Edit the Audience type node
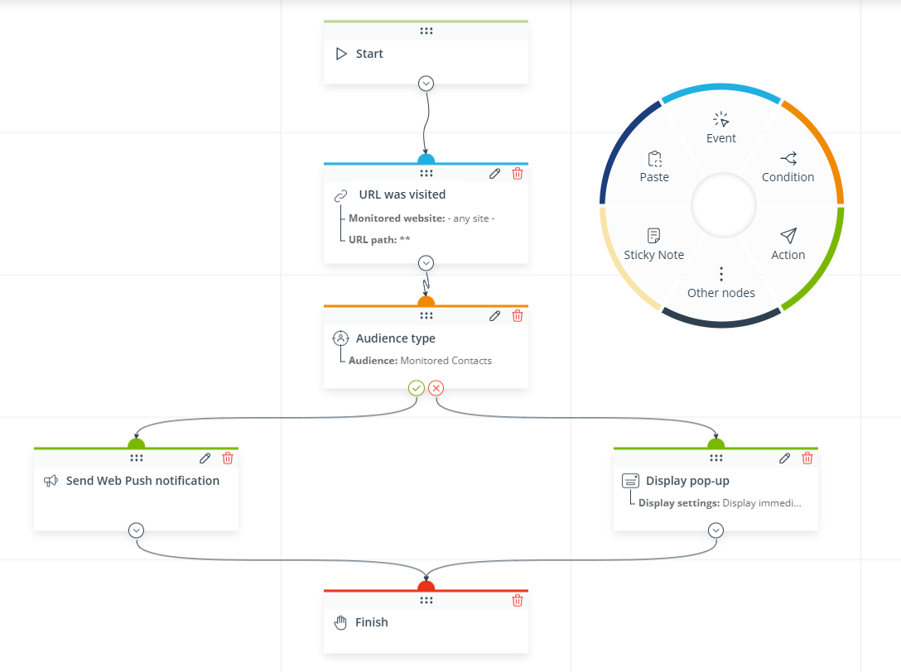This screenshot has width=901, height=672. coord(494,316)
